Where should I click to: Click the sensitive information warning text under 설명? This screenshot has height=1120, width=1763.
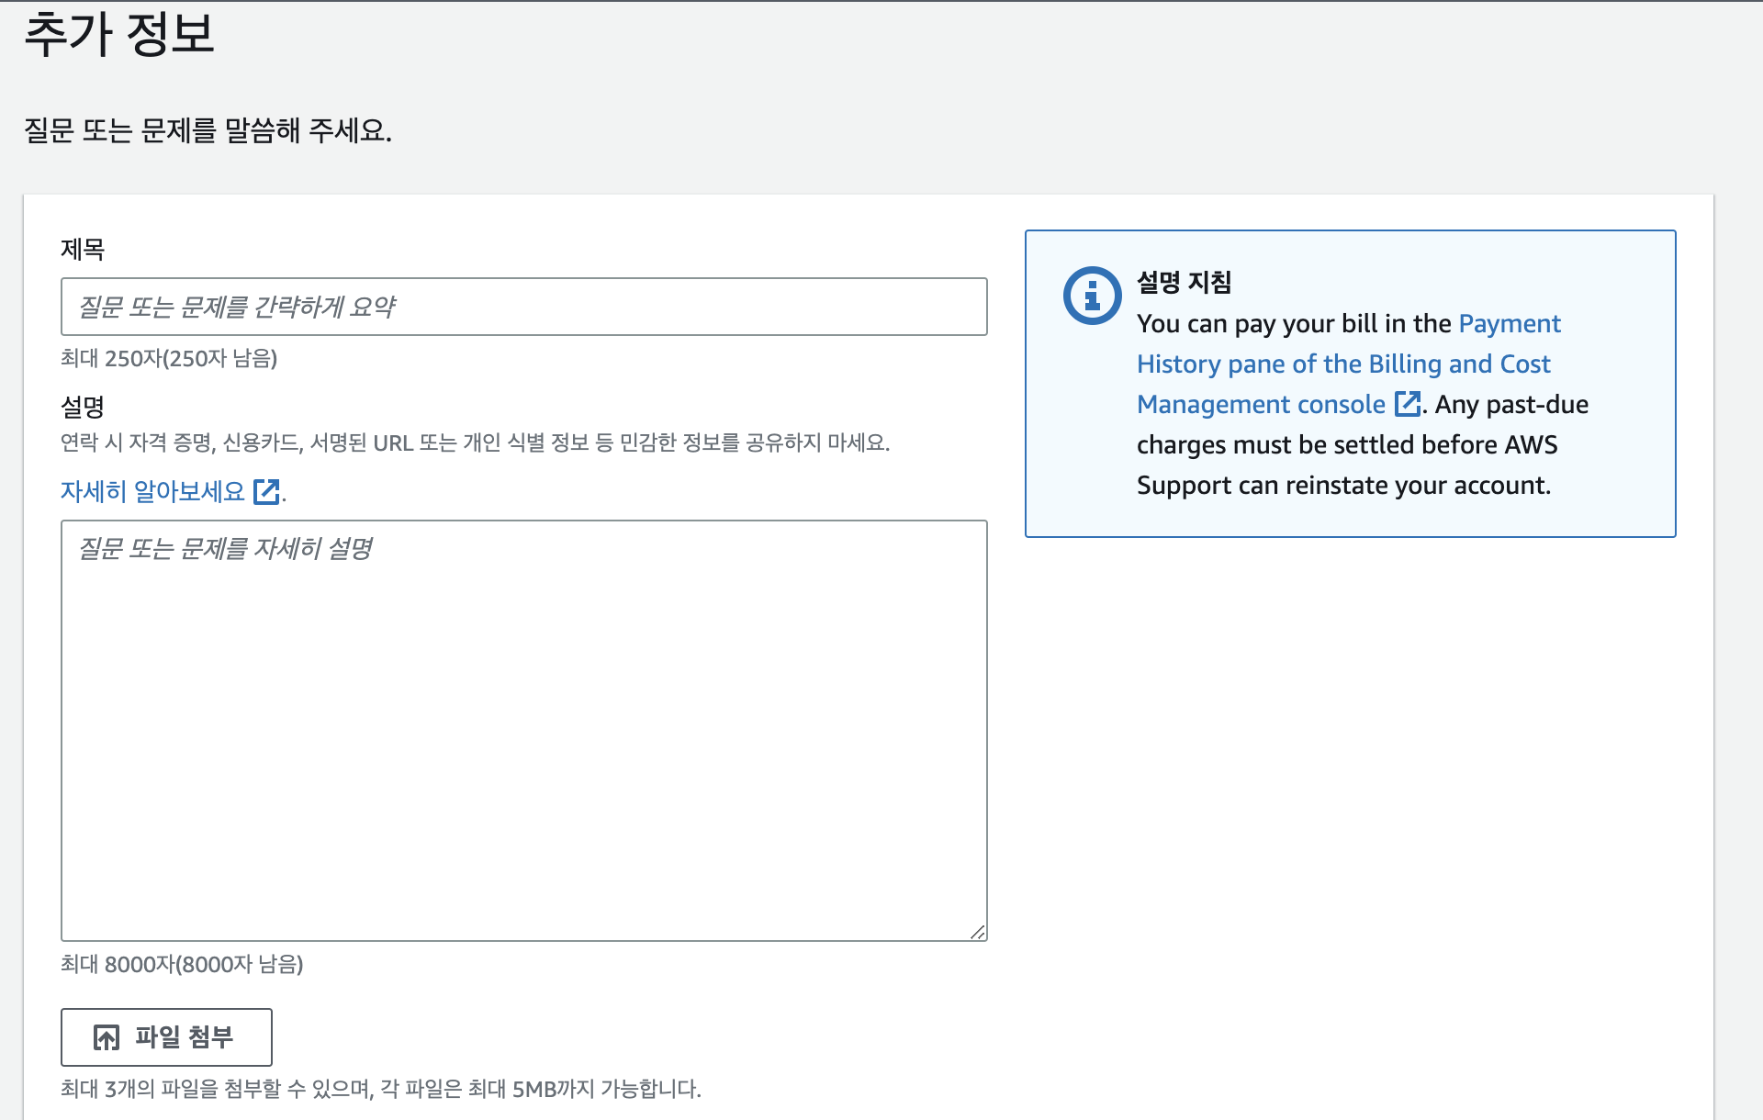click(475, 442)
